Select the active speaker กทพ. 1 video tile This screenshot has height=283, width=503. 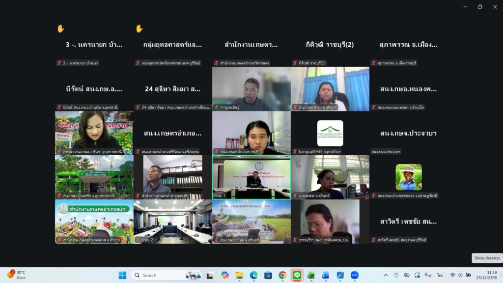pos(251,177)
